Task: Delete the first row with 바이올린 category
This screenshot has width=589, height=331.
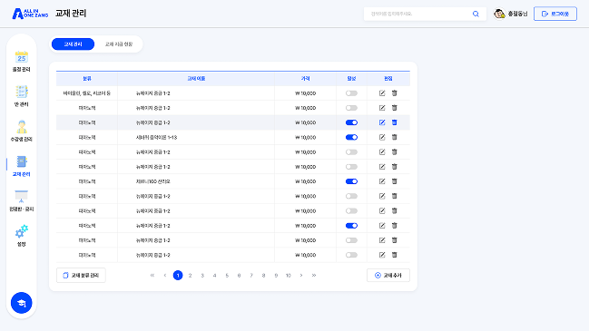Action: 395,93
